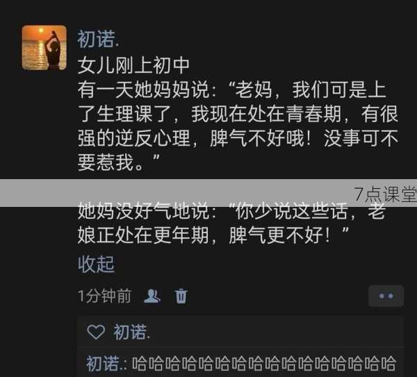The width and height of the screenshot is (417, 377).
Task: Delete the post using the trash icon
Action: click(x=181, y=296)
